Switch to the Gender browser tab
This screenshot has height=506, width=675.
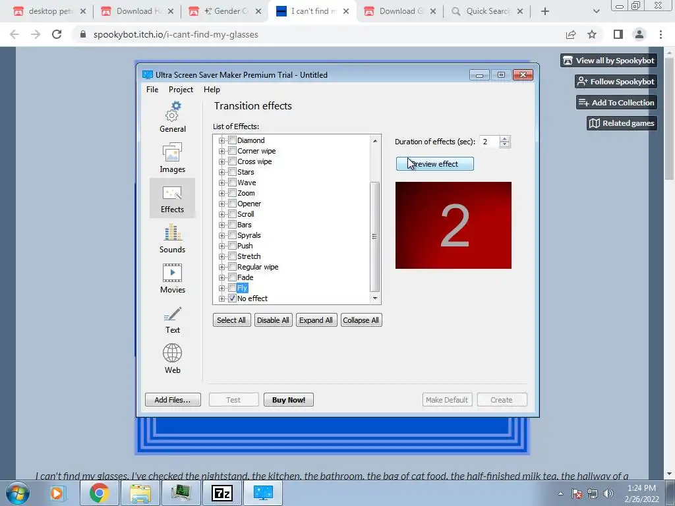(x=226, y=11)
